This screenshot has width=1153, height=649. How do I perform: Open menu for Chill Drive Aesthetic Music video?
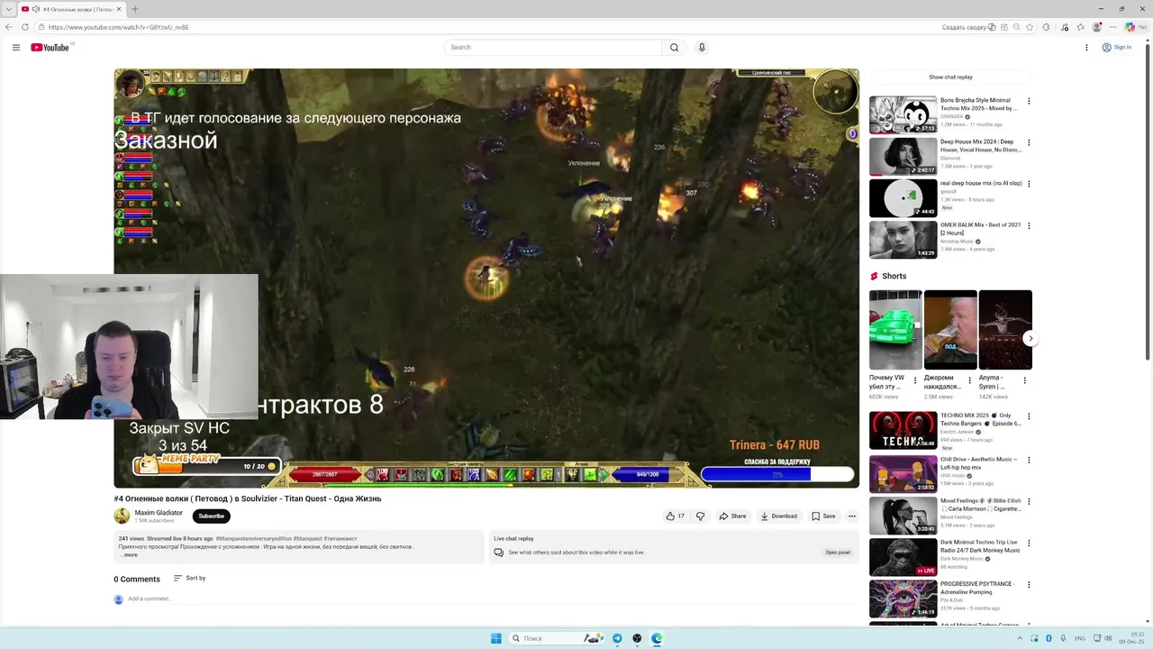click(x=1029, y=460)
